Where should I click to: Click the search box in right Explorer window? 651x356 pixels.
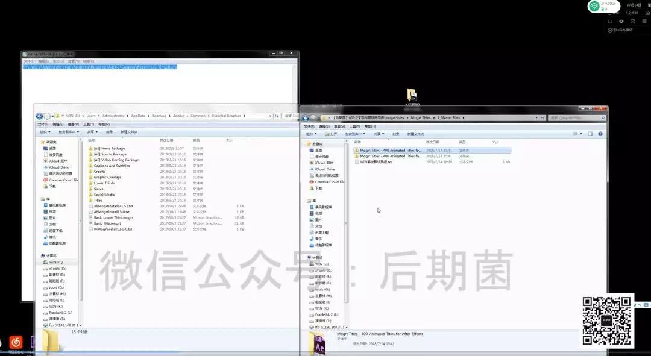[x=573, y=118]
